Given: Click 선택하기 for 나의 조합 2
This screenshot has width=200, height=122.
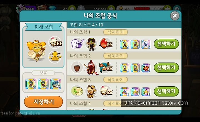Looking at the screenshot, I should click(166, 67).
